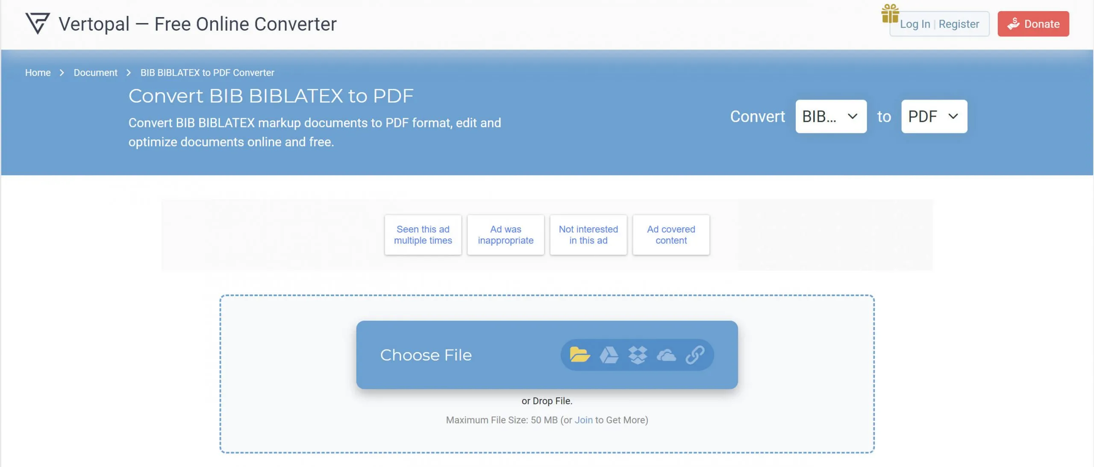The height and width of the screenshot is (467, 1094).
Task: Click the 'Not interested in this ad' option
Action: (x=588, y=235)
